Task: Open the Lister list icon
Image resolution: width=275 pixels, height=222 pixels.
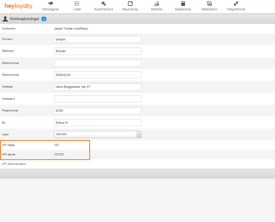Action: (77, 4)
